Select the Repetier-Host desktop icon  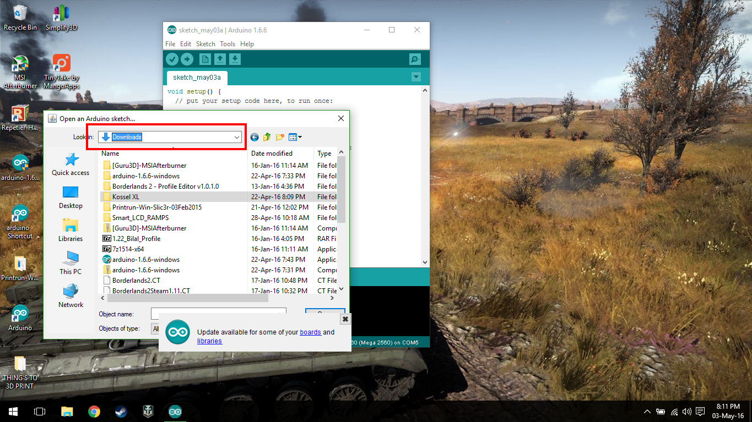20,118
